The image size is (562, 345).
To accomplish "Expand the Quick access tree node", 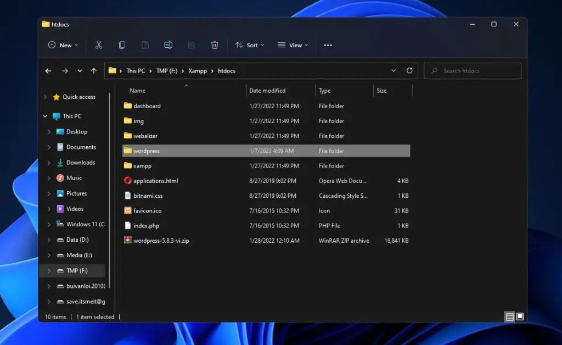I will coord(45,97).
